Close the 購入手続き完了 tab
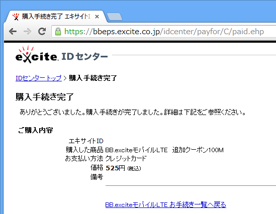Viewport: 276px width, 214px height. [x=97, y=17]
